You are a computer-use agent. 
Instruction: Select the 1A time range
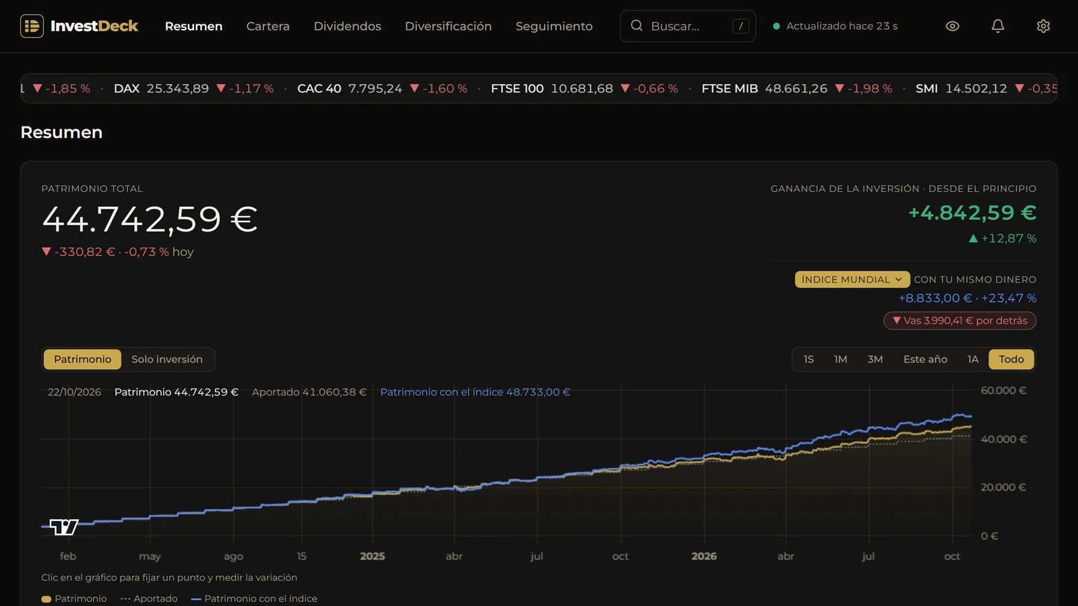pos(973,360)
